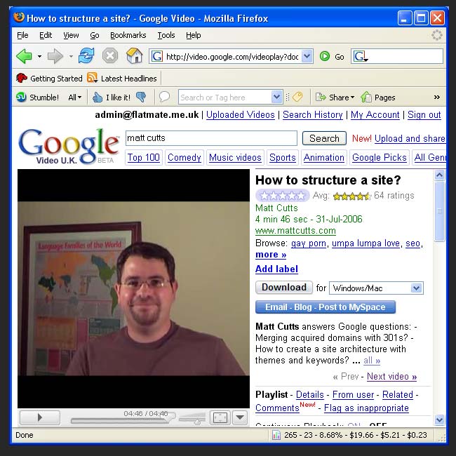Image resolution: width=456 pixels, height=456 pixels.
Task: Open the Go menu
Action: coord(95,35)
